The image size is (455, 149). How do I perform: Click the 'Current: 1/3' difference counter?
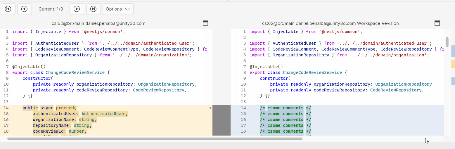point(51,9)
